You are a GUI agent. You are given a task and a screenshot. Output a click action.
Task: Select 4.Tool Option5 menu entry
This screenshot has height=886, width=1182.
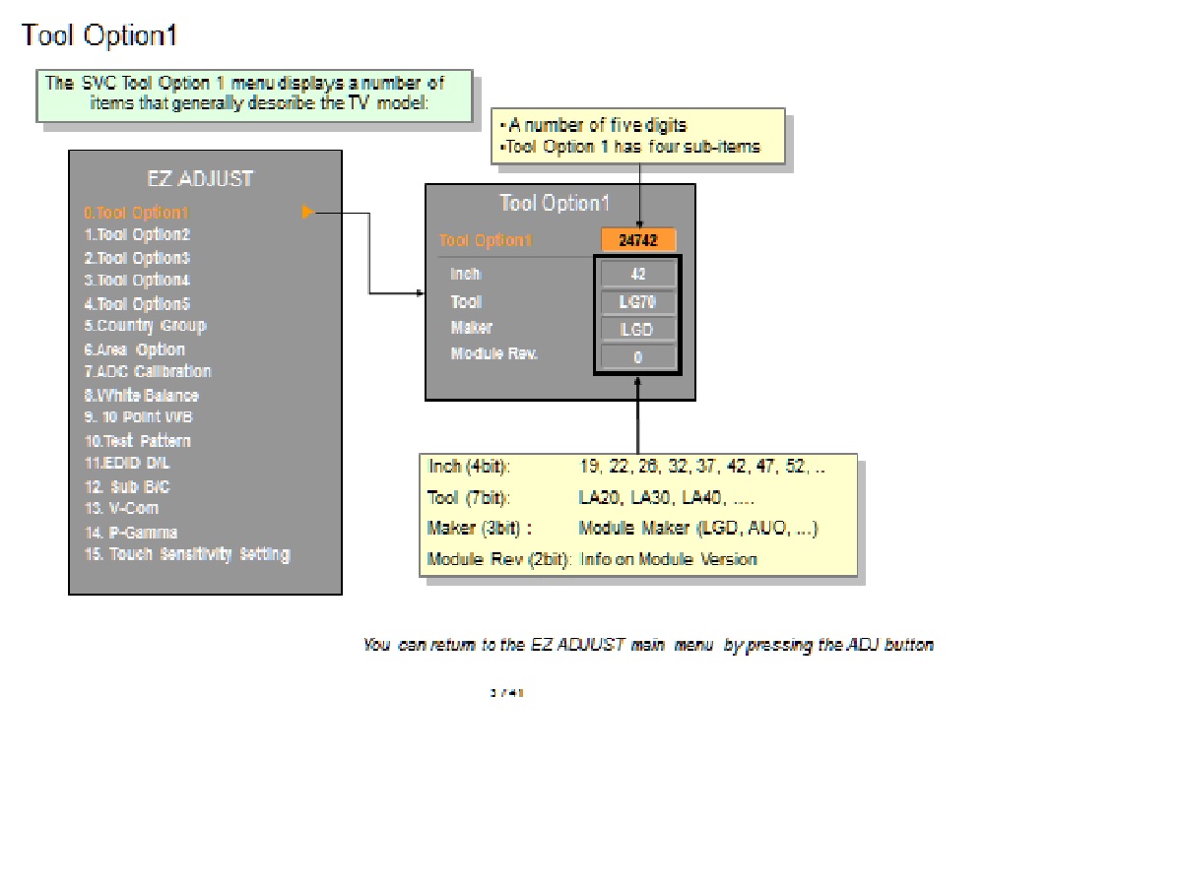(137, 303)
